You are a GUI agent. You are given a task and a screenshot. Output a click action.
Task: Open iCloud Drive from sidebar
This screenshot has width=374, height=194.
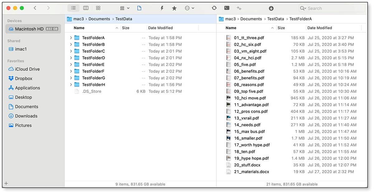tap(27, 69)
